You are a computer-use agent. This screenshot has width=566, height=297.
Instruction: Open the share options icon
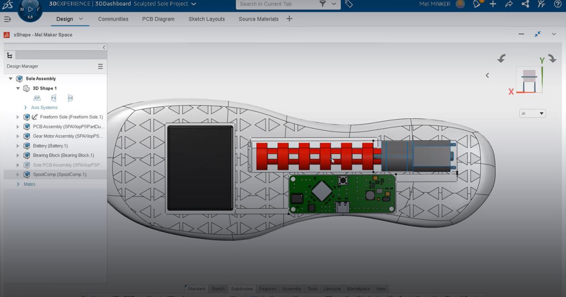click(x=508, y=4)
